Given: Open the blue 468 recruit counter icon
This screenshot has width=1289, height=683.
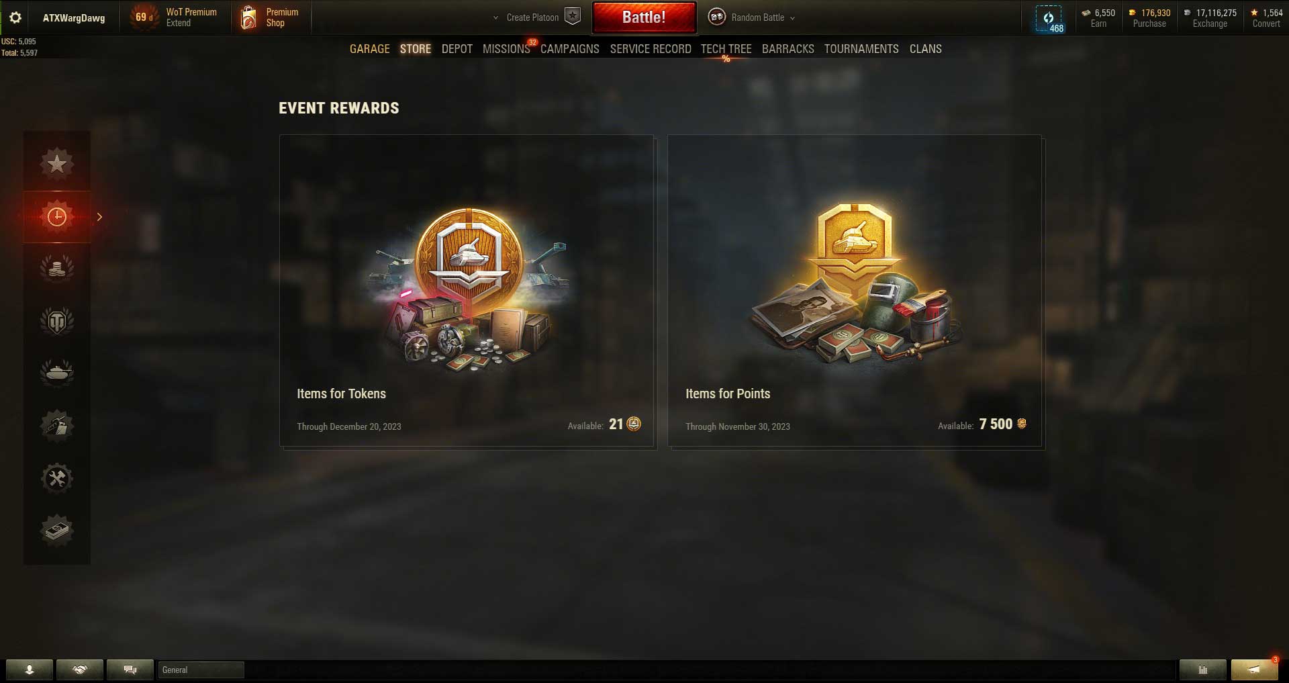Looking at the screenshot, I should point(1049,19).
